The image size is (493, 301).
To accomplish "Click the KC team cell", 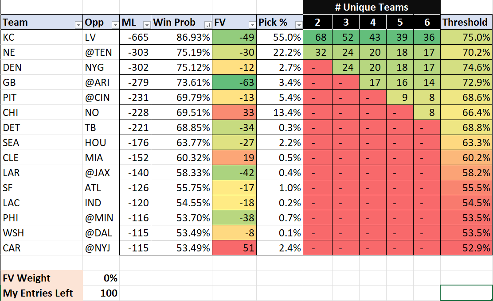I will [x=41, y=38].
